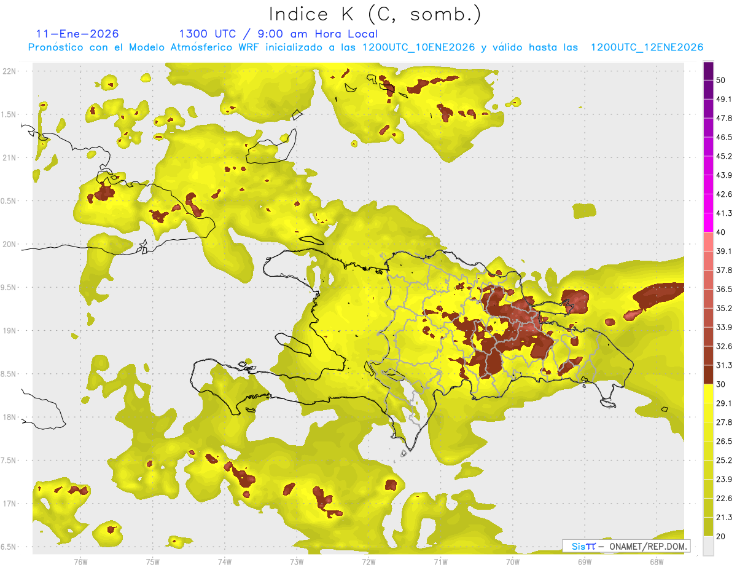
Task: Click the bright yellow colorbar segment between 29.1 and 30
Action: click(x=708, y=394)
